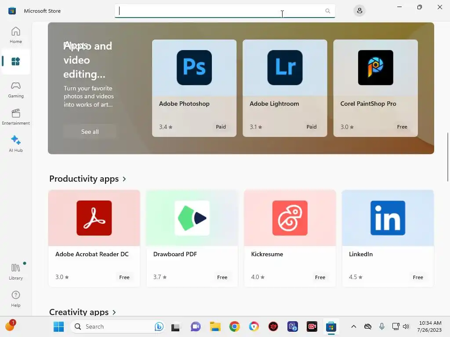Click See all for photo and video editing
This screenshot has width=450, height=337.
[x=90, y=132]
